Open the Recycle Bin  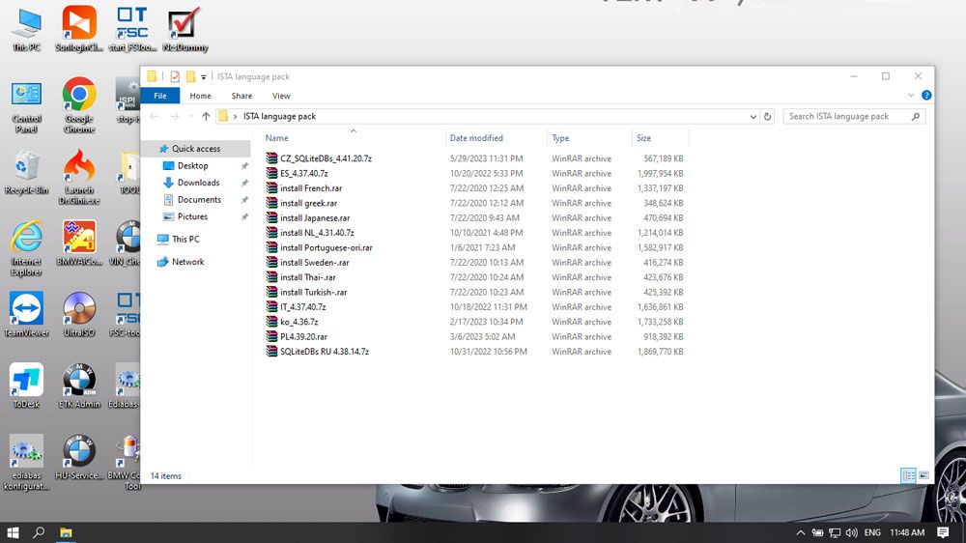pos(26,174)
